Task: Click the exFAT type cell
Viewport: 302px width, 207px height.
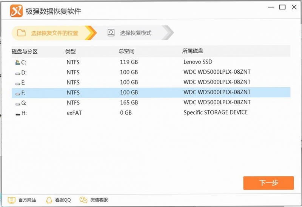Action: click(x=74, y=113)
